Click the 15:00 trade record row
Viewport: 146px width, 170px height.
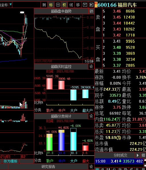[119, 161]
